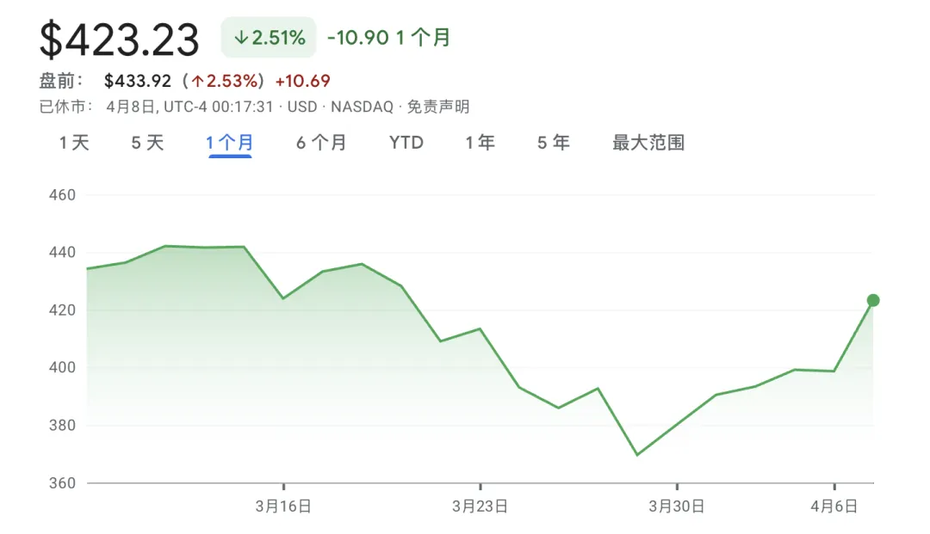Click the 460 y-axis value label
Screen dimensions: 930x534
pos(64,195)
